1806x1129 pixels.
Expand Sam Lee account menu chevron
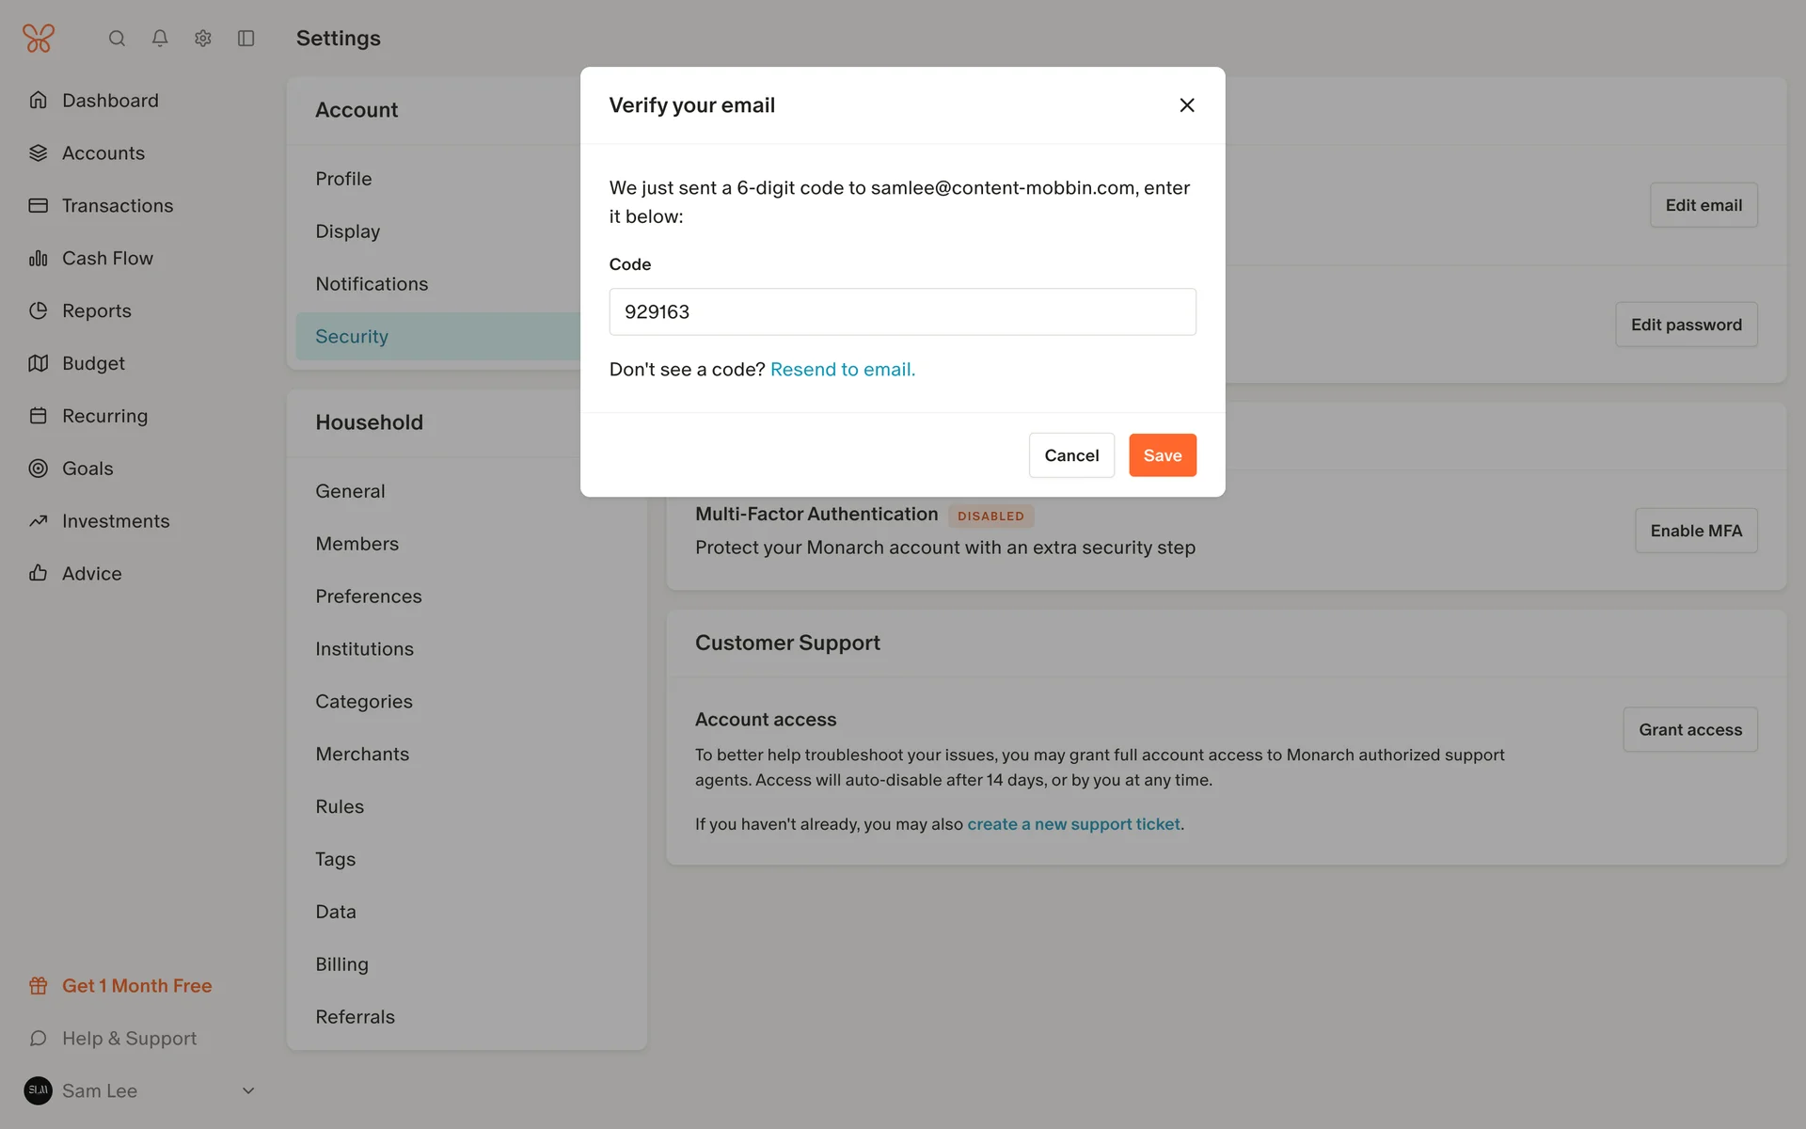248,1090
